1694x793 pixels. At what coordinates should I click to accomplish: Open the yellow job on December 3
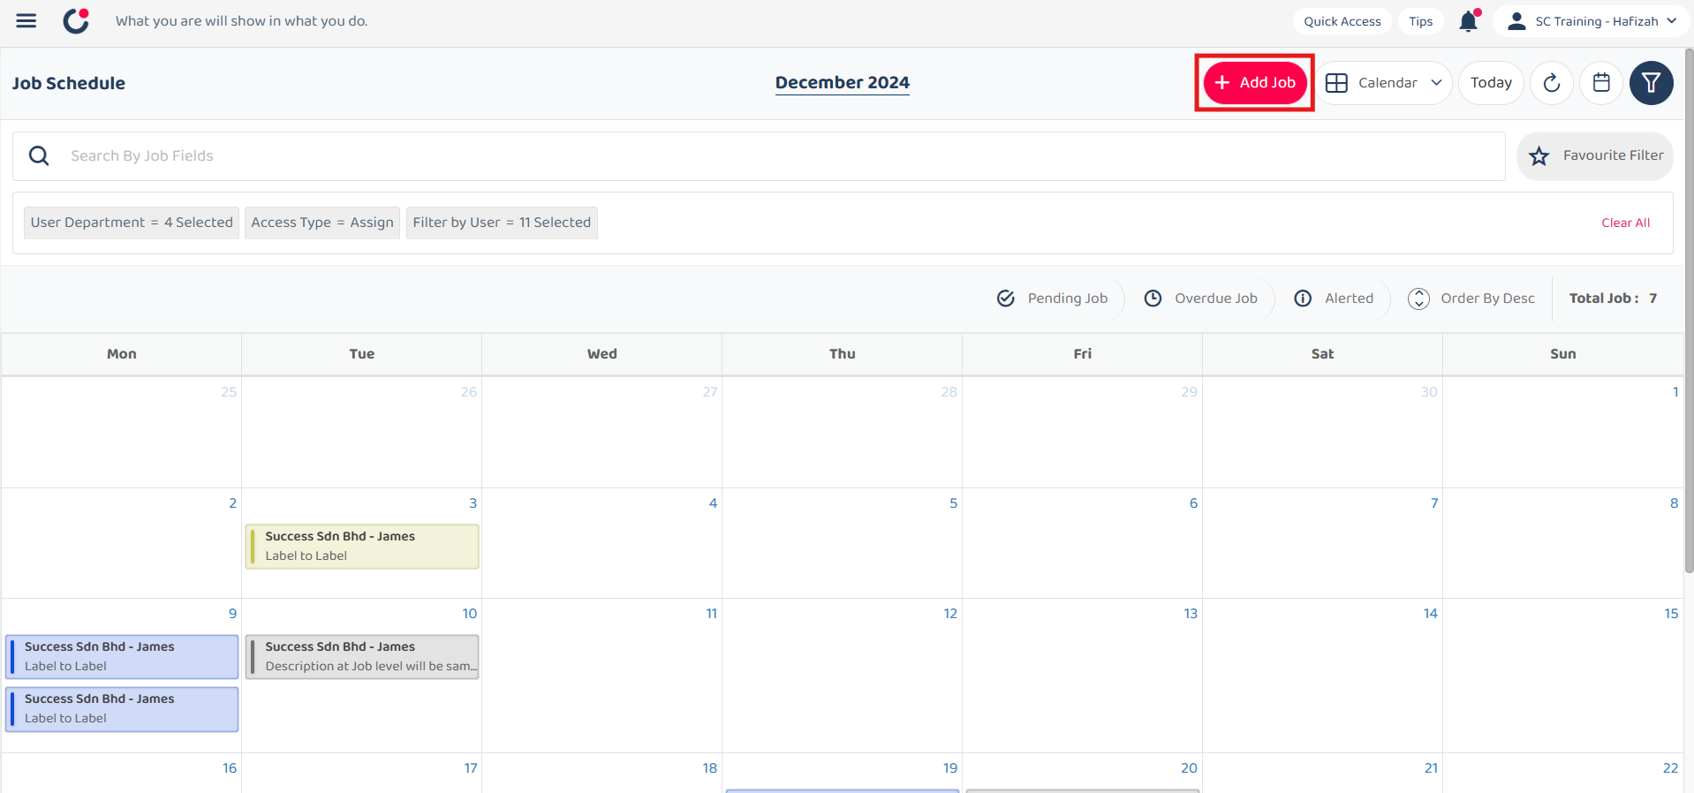362,547
